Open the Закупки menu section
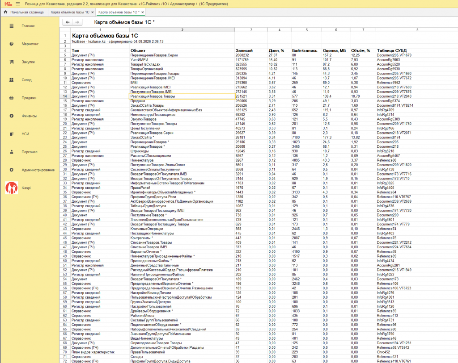The height and width of the screenshot is (363, 458). 28,62
